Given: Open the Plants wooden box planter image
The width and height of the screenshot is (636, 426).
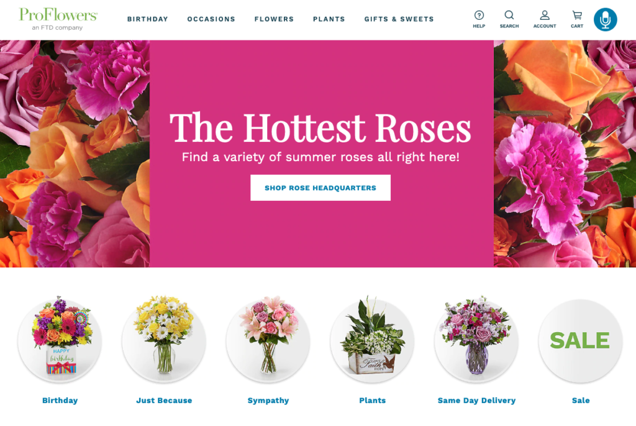Looking at the screenshot, I should [373, 338].
